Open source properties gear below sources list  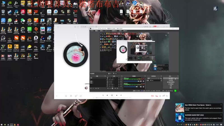113,88
